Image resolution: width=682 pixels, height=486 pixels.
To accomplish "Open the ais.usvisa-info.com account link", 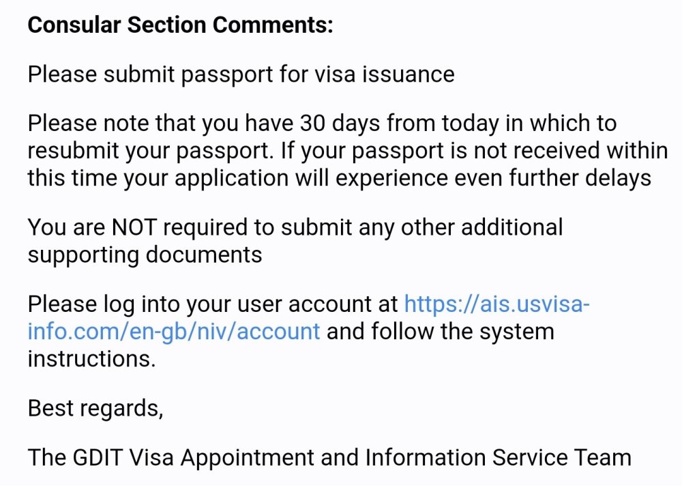I will (x=496, y=304).
